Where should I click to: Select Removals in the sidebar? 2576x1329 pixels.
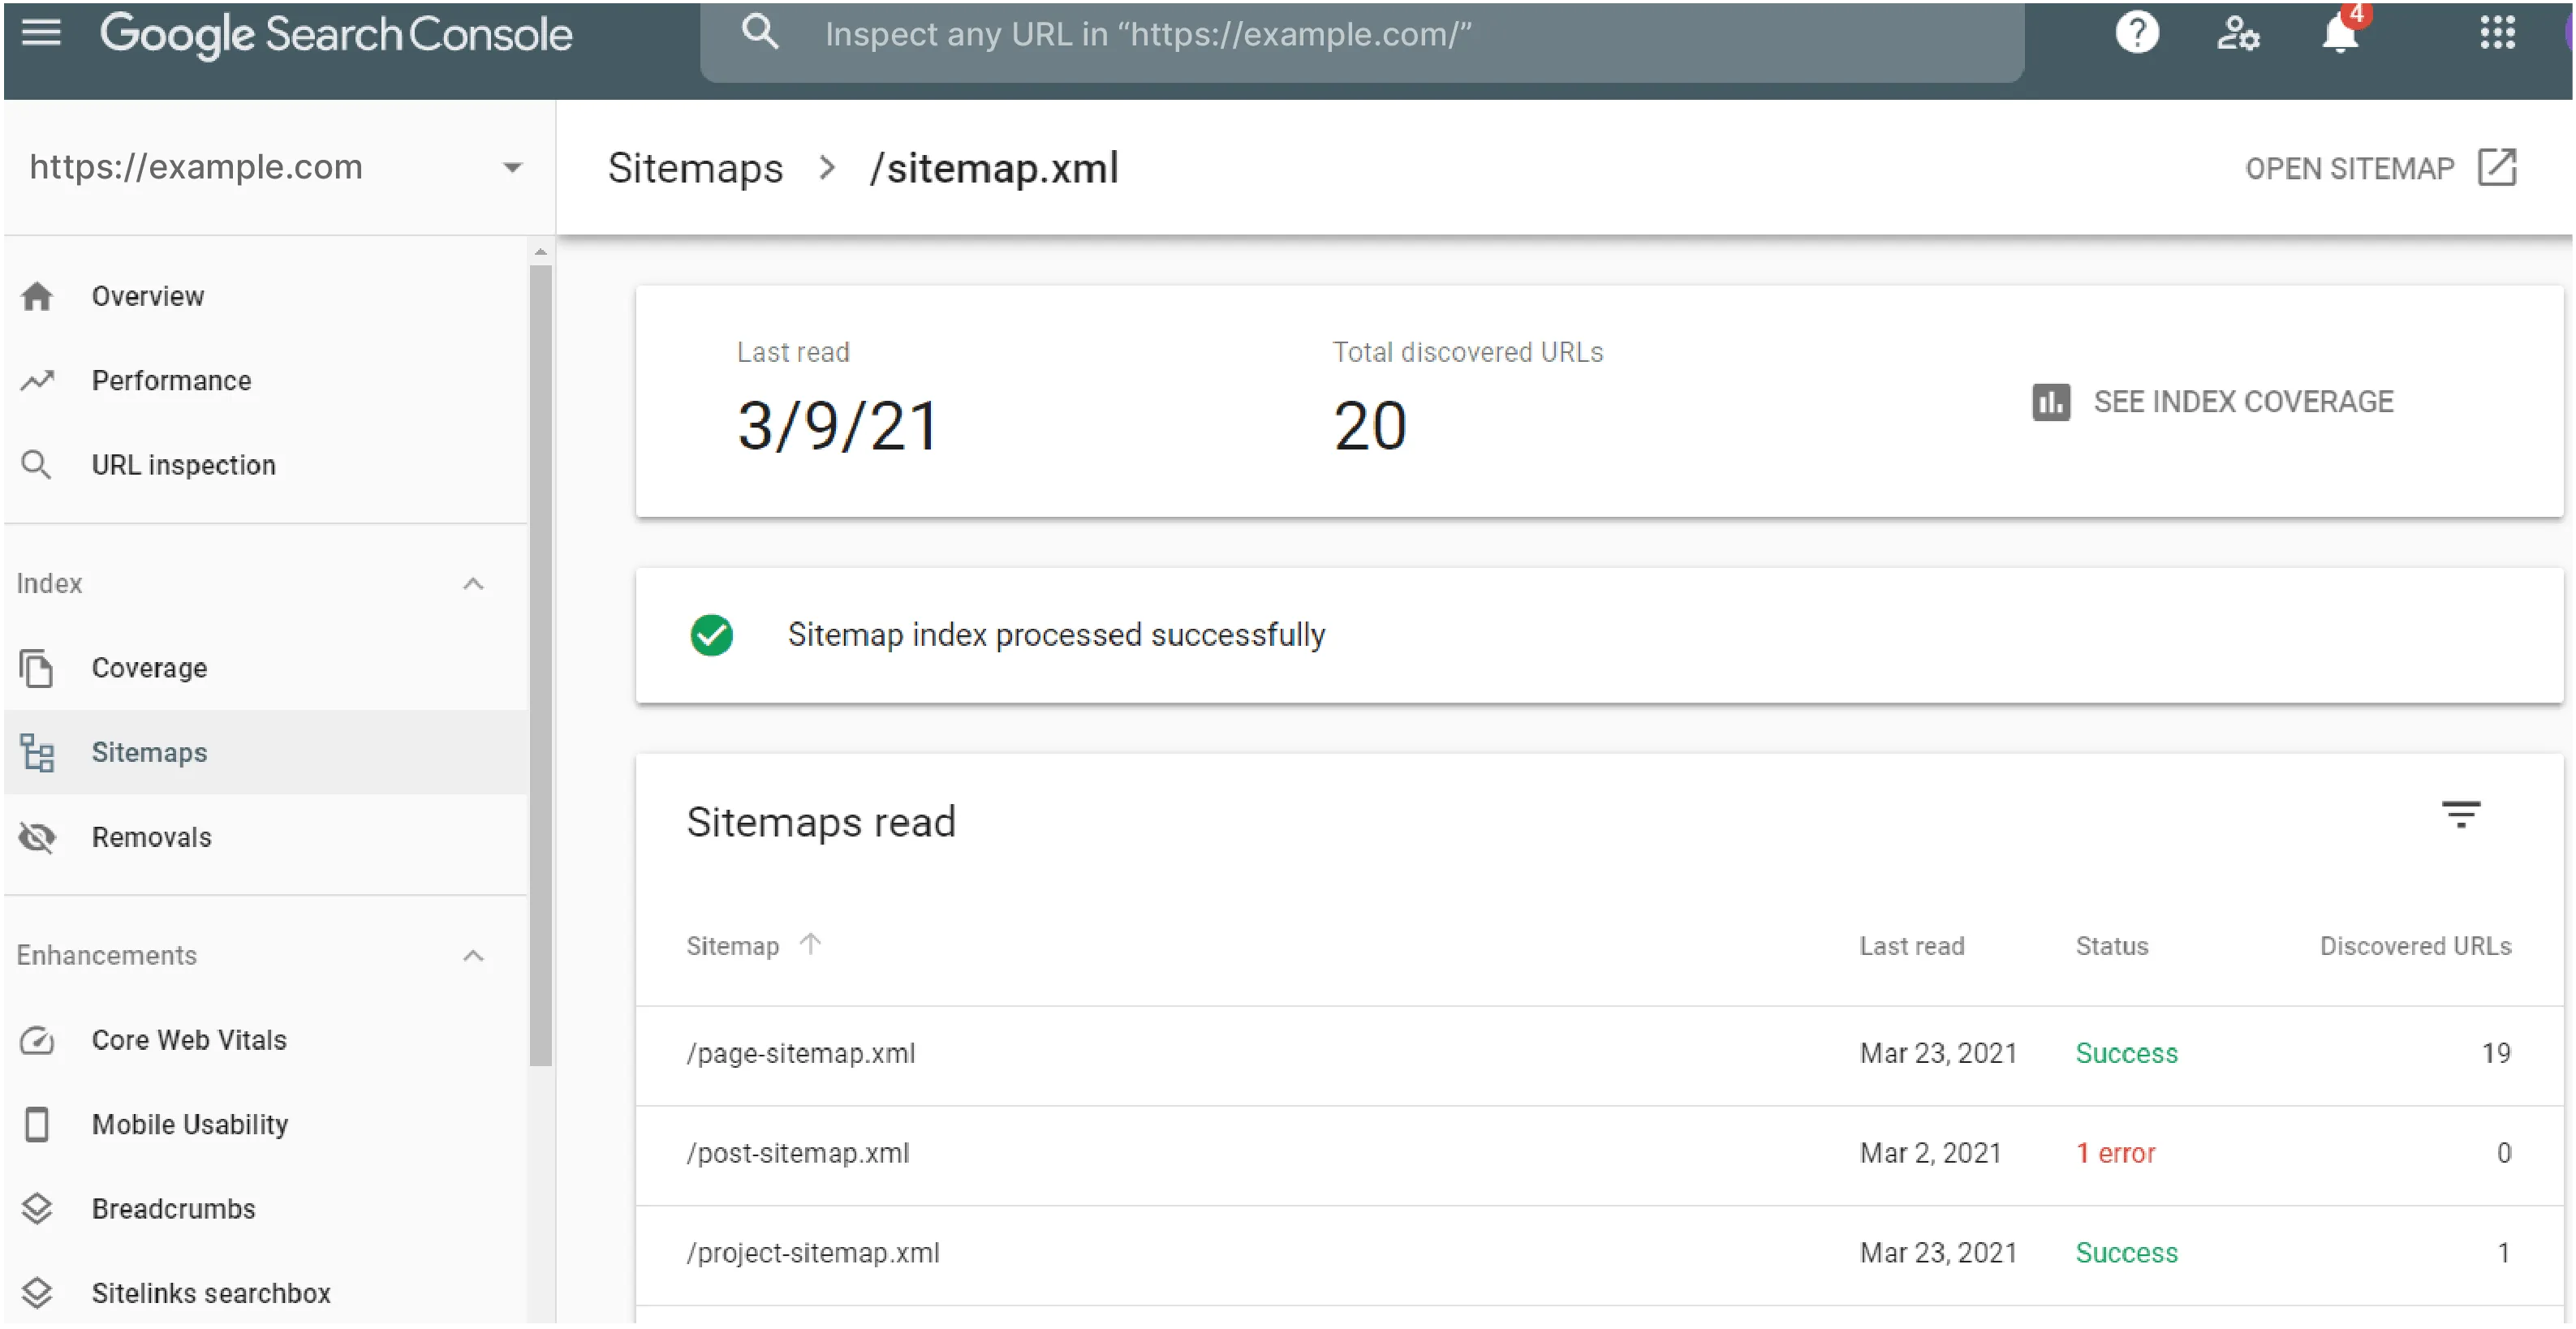pos(151,837)
